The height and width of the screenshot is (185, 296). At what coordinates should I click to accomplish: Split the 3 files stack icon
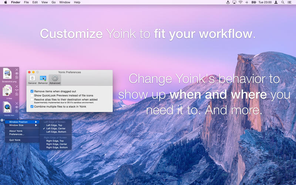click(17, 90)
